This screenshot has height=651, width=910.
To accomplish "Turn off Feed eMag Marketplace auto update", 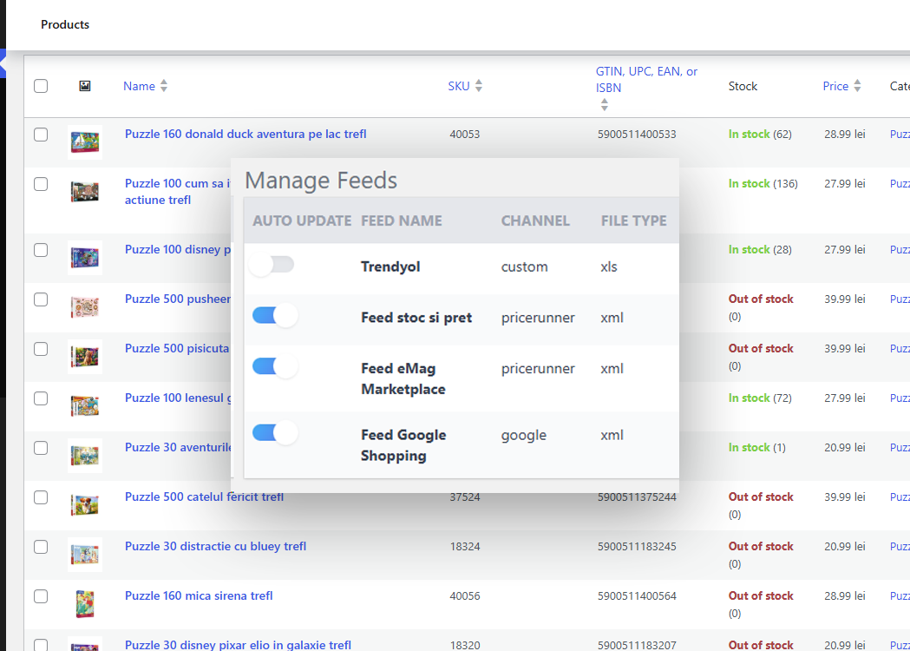I will coord(275,366).
